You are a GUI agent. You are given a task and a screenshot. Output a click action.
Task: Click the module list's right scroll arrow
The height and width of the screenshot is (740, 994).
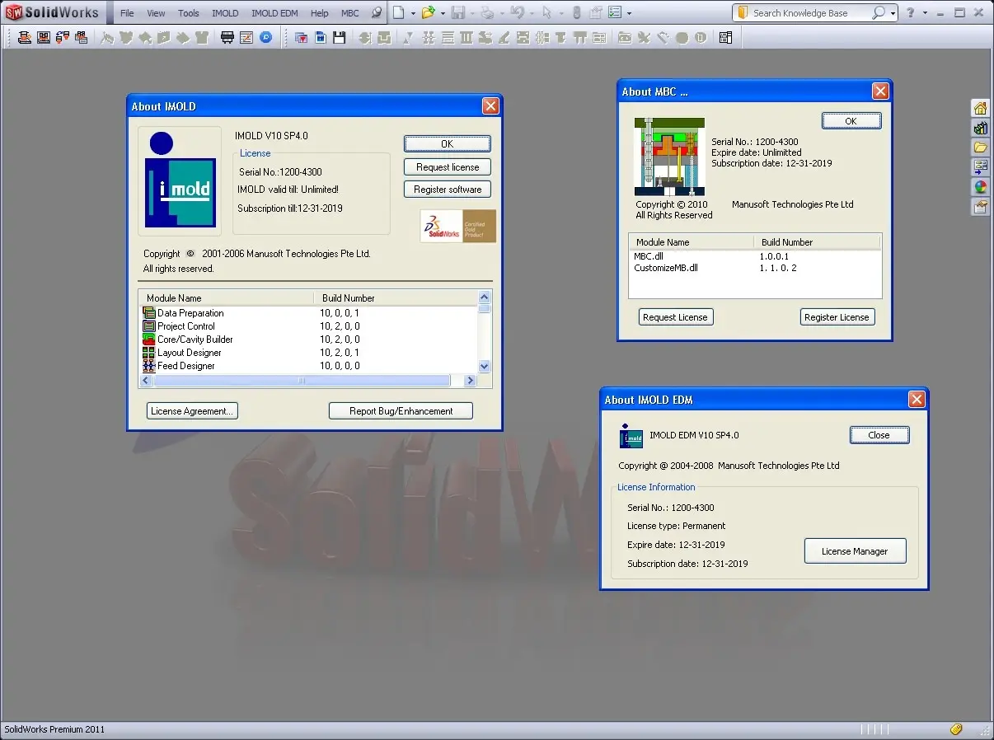click(471, 381)
